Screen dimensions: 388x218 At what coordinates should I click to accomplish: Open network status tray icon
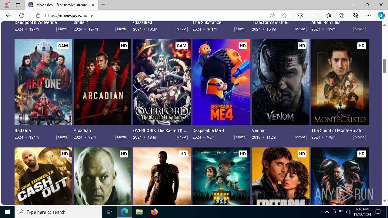click(341, 212)
